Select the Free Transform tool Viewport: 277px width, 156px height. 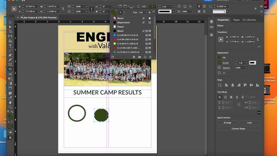point(10,79)
